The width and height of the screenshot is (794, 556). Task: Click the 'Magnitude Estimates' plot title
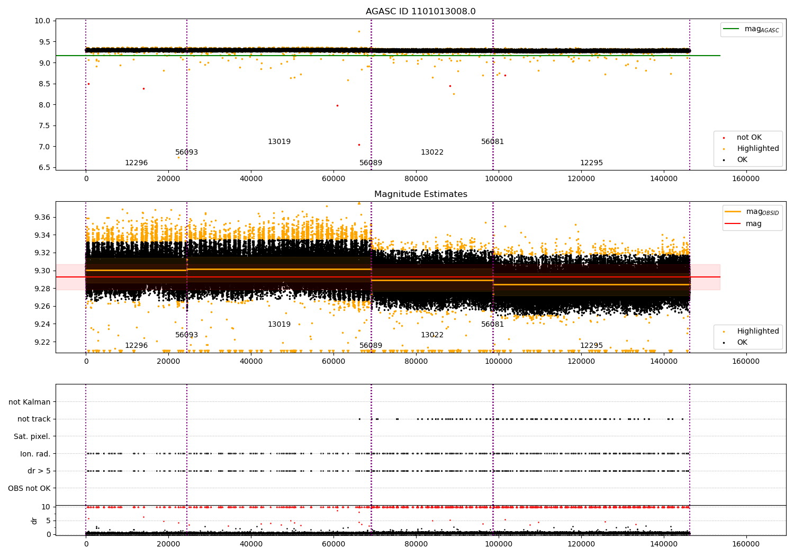point(420,194)
